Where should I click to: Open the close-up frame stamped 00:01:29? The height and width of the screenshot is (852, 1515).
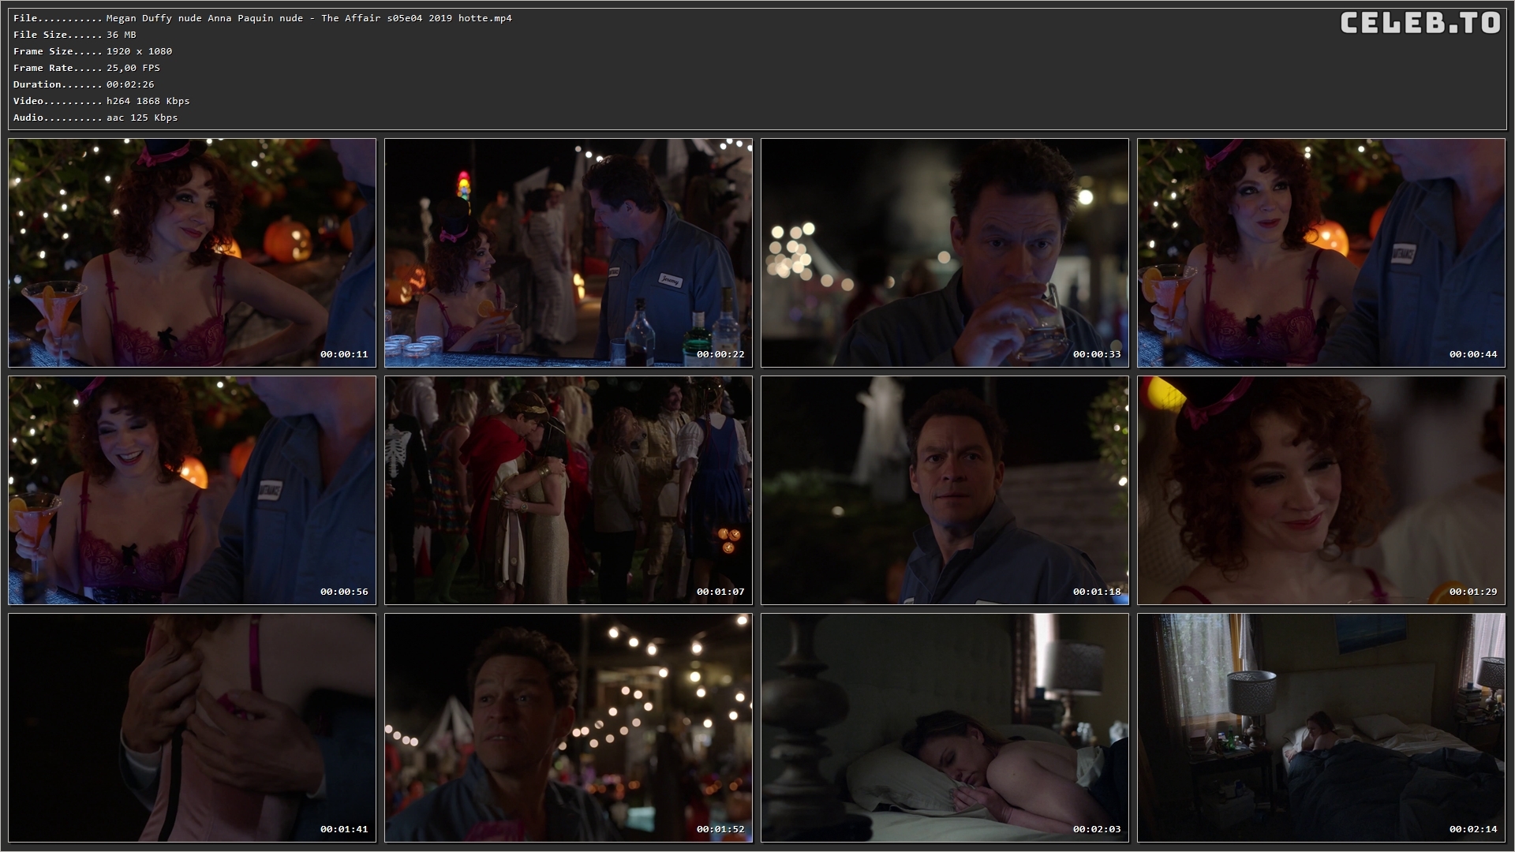[x=1321, y=491]
